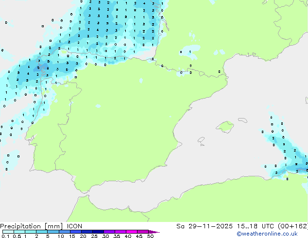Click the 0.1–0.5 mm legend color swatch

pos(8,232)
